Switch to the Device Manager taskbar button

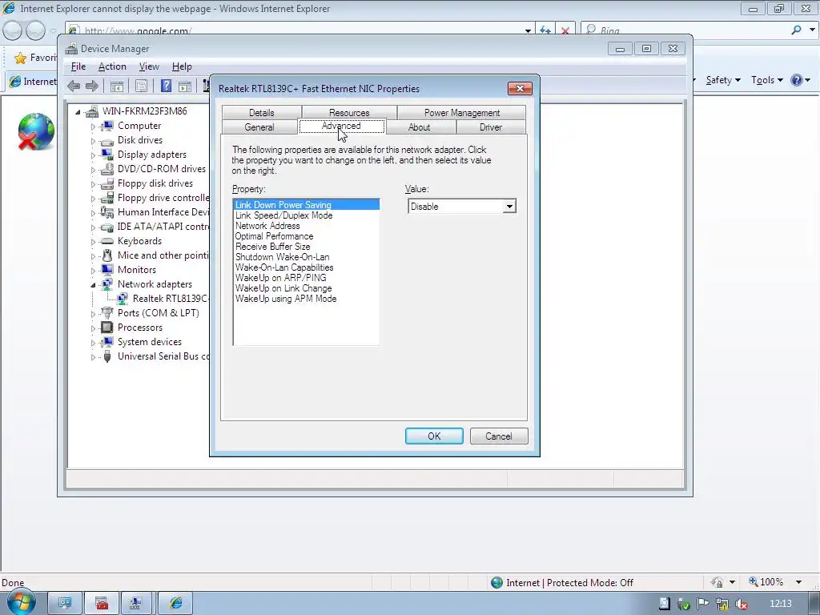click(x=136, y=604)
